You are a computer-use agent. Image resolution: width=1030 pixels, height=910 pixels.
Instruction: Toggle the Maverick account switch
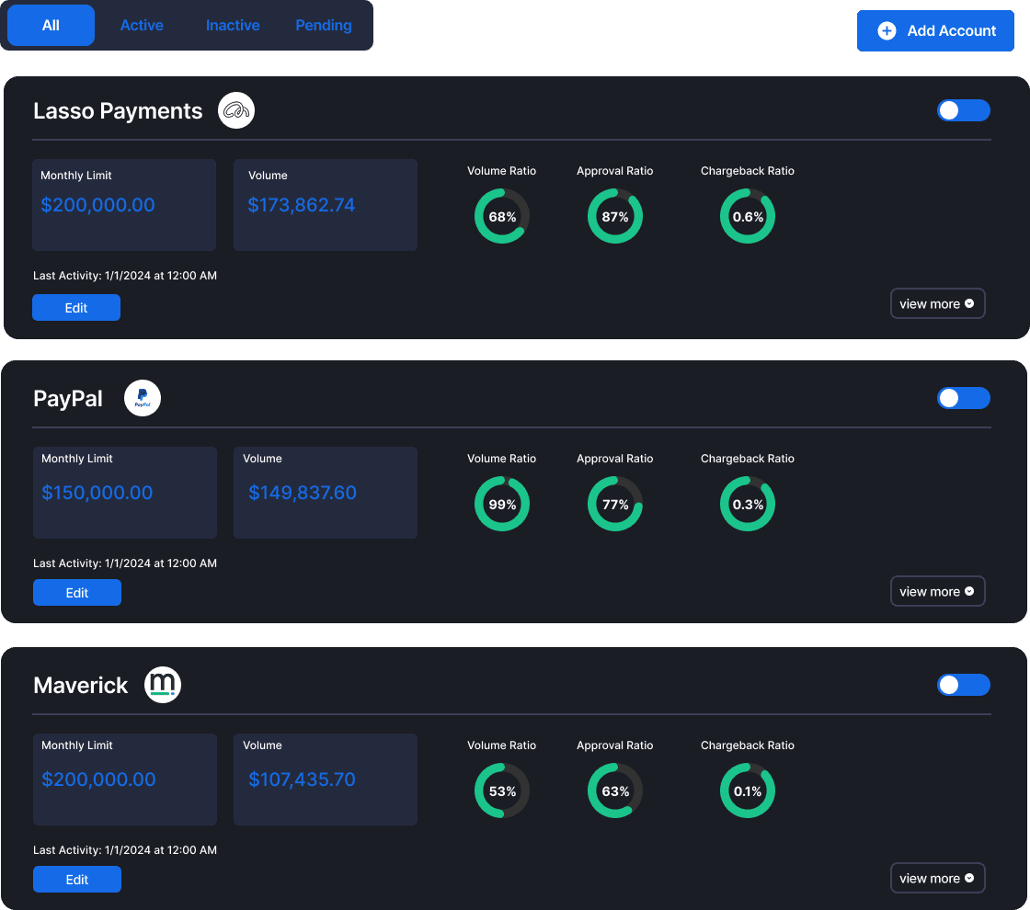click(963, 685)
